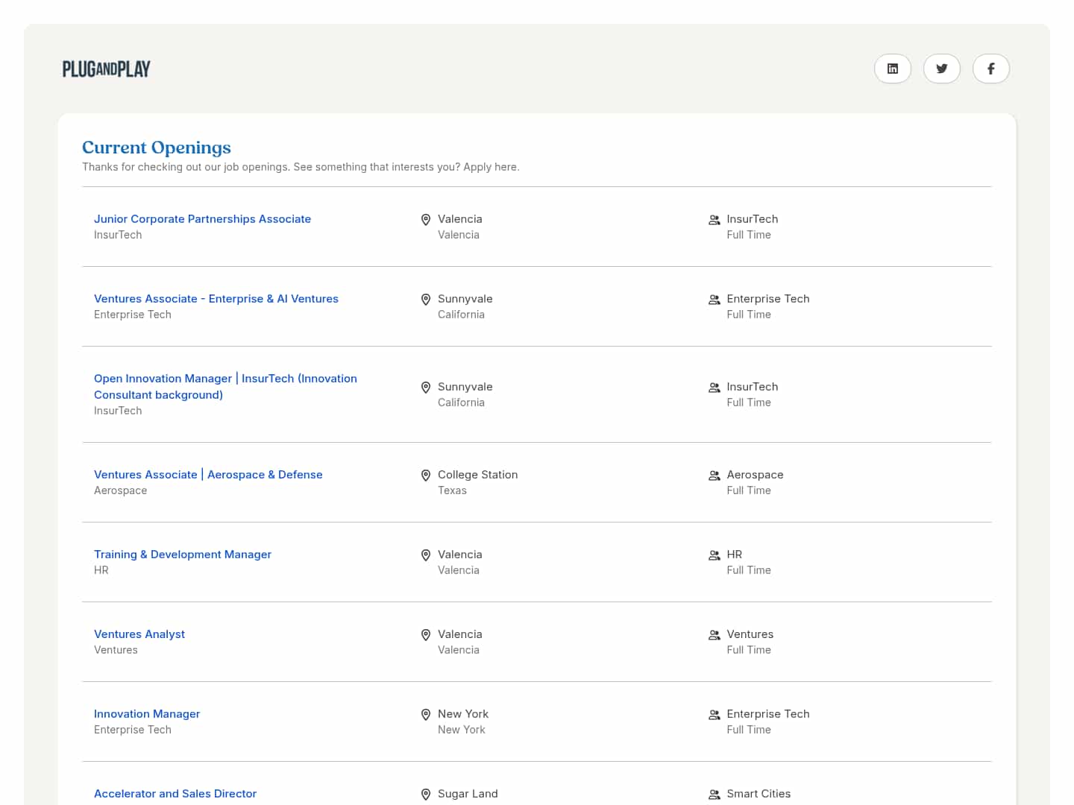Open the LinkedIn social icon
The height and width of the screenshot is (805, 1074).
[892, 69]
